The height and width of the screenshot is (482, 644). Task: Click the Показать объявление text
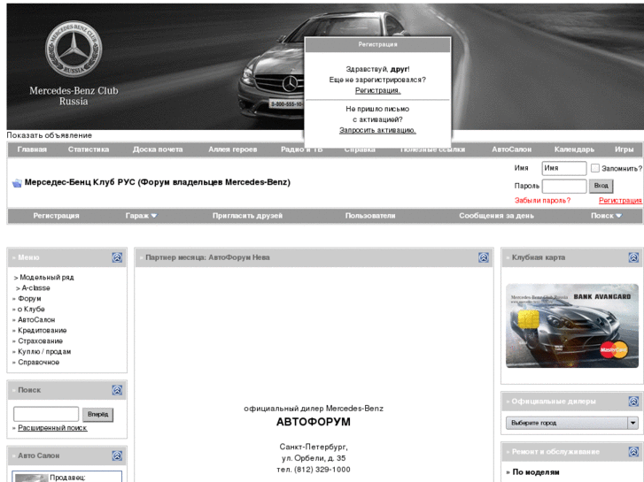(49, 135)
